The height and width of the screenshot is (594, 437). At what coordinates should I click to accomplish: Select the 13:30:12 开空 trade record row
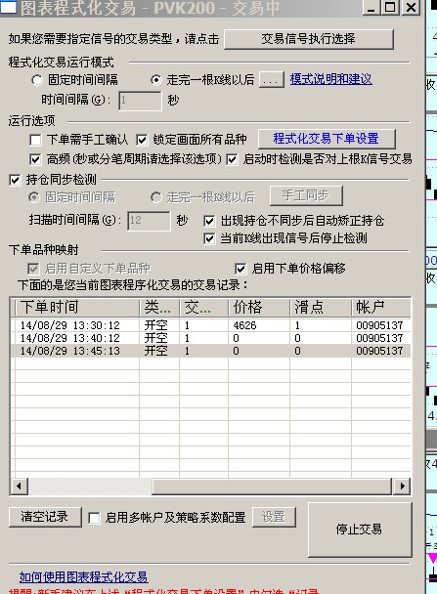[x=211, y=325]
